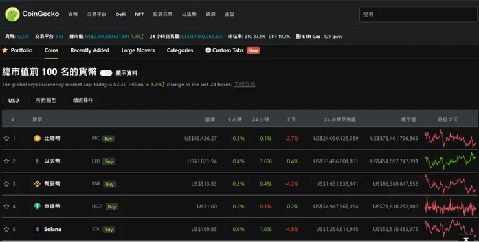Open the USD currency selector

(14, 101)
